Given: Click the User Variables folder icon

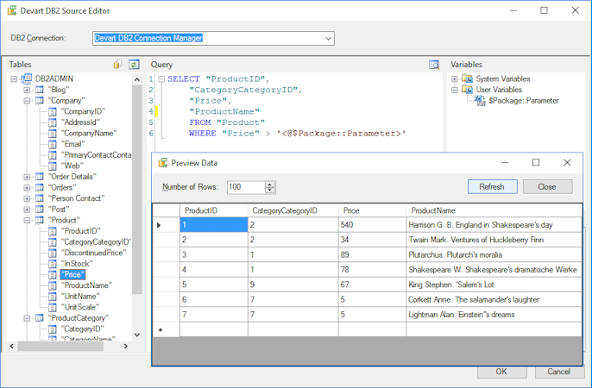Looking at the screenshot, I should point(467,90).
